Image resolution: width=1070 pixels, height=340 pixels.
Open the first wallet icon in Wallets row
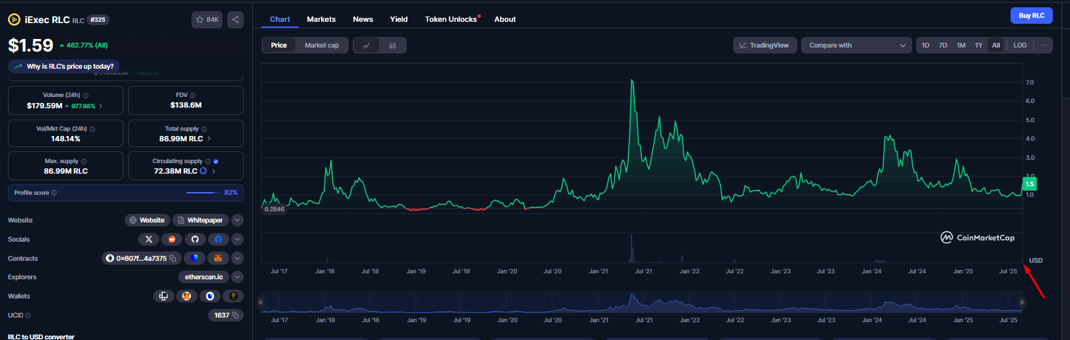point(163,296)
